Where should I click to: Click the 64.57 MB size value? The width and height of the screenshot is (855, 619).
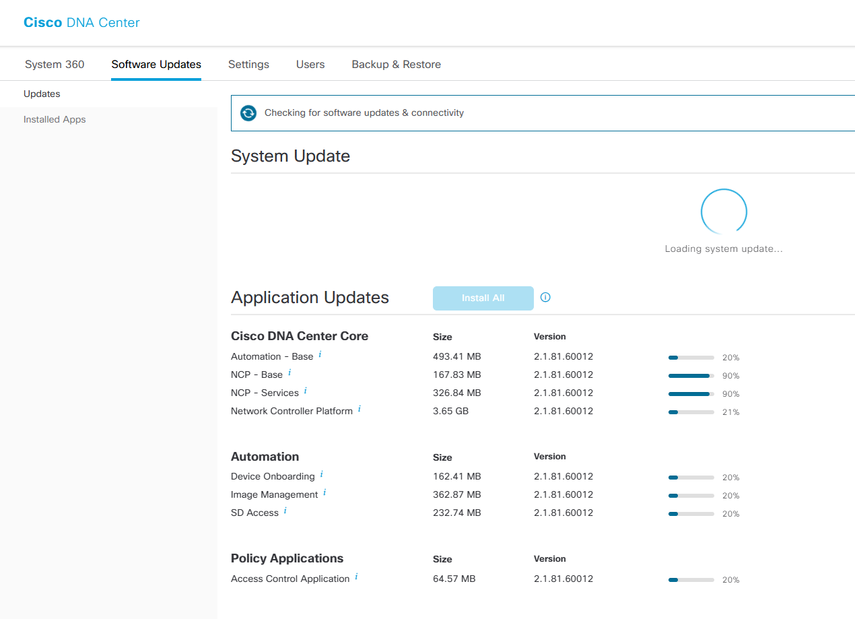(x=454, y=579)
